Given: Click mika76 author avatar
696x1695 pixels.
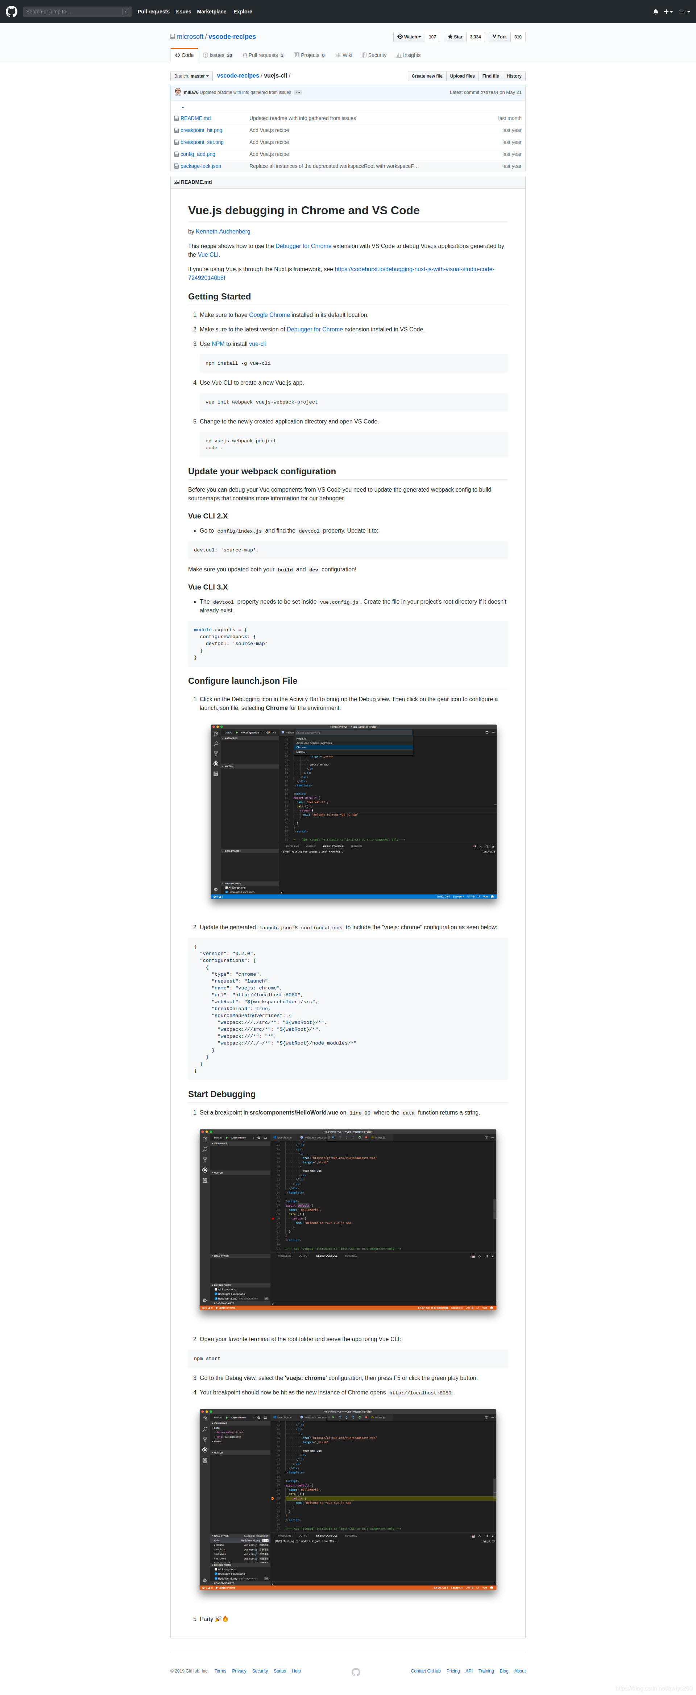Looking at the screenshot, I should coord(178,92).
